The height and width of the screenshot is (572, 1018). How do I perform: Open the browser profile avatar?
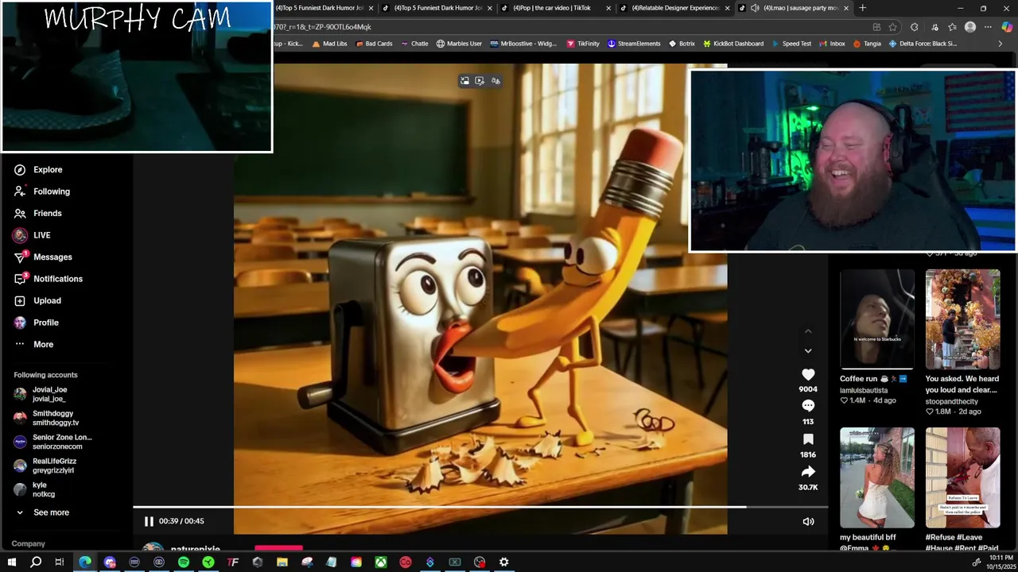pyautogui.click(x=970, y=27)
